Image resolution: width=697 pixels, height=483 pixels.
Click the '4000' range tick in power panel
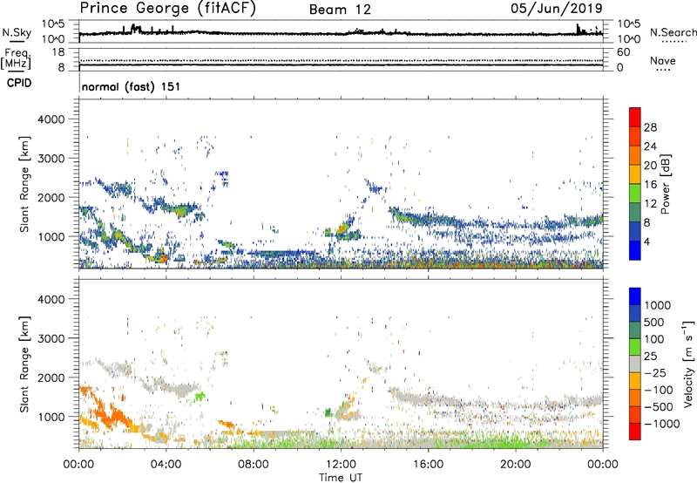pos(51,119)
